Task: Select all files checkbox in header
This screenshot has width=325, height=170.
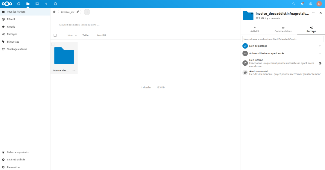Action: click(55, 35)
